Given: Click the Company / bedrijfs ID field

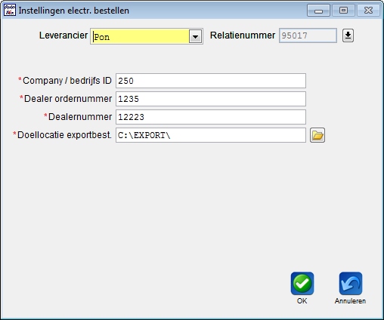Looking at the screenshot, I should click(x=211, y=81).
